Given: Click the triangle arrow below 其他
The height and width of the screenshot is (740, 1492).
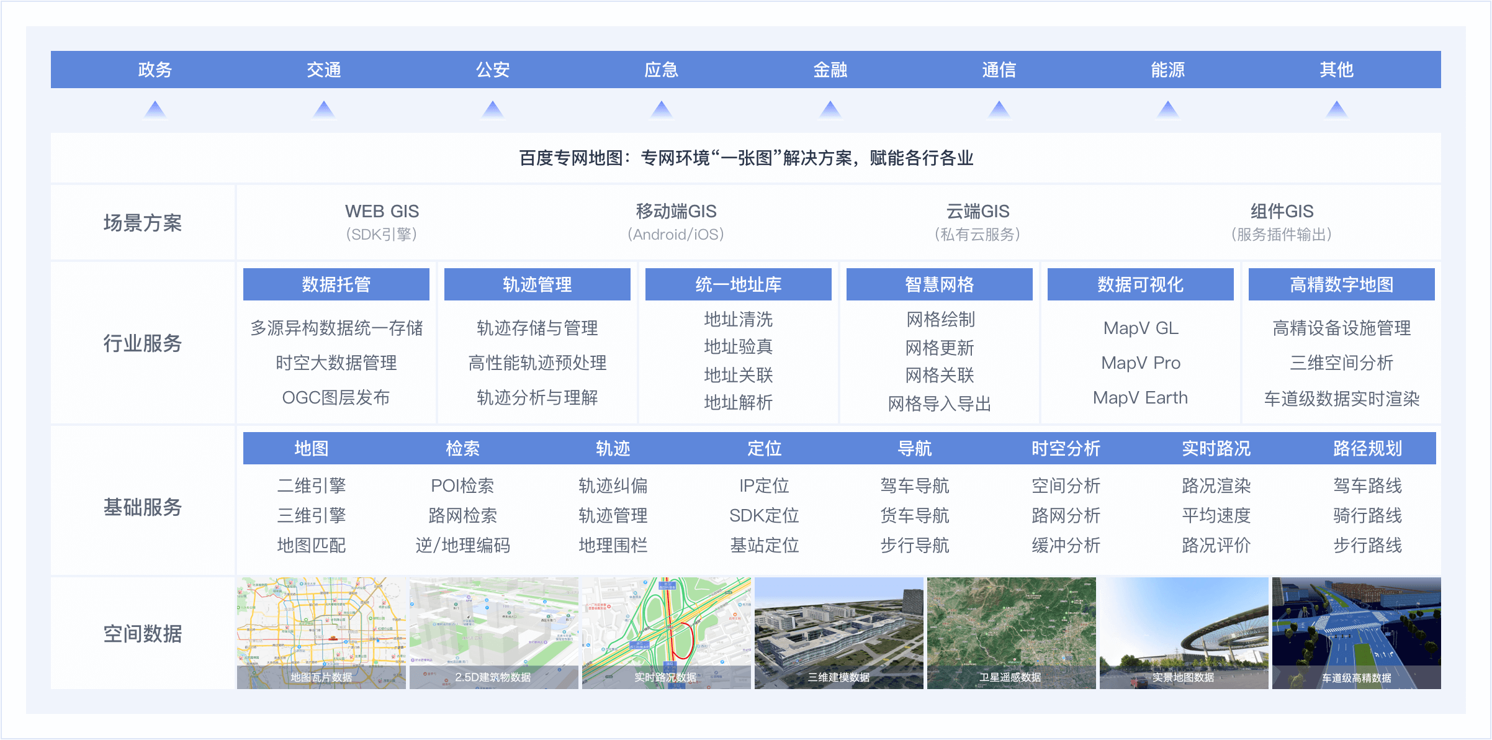Looking at the screenshot, I should click(x=1337, y=109).
